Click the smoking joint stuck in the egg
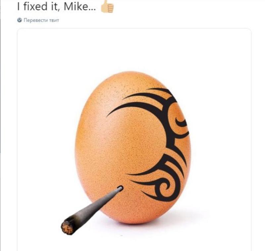The height and width of the screenshot is (251, 265). click(x=92, y=210)
